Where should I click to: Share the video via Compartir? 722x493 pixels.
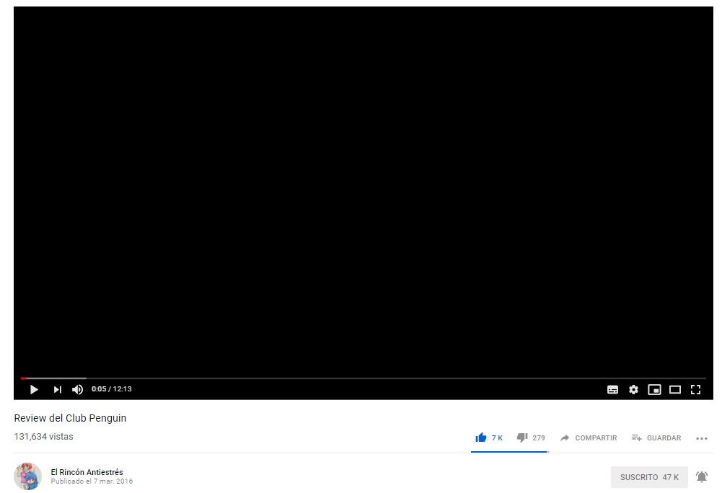(x=589, y=438)
